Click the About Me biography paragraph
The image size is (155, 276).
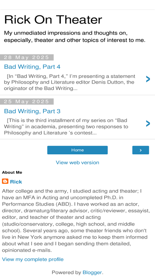[x=76, y=221]
